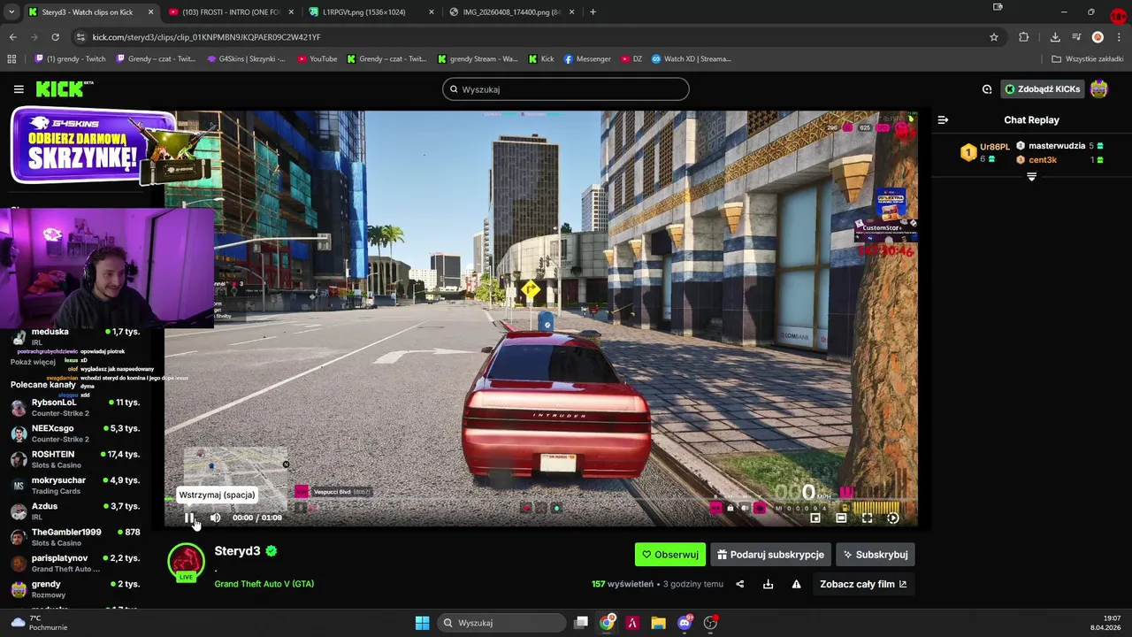Viewport: 1132px width, 637px height.
Task: Open Grand Theft Auto V (GTA) category
Action: click(264, 584)
